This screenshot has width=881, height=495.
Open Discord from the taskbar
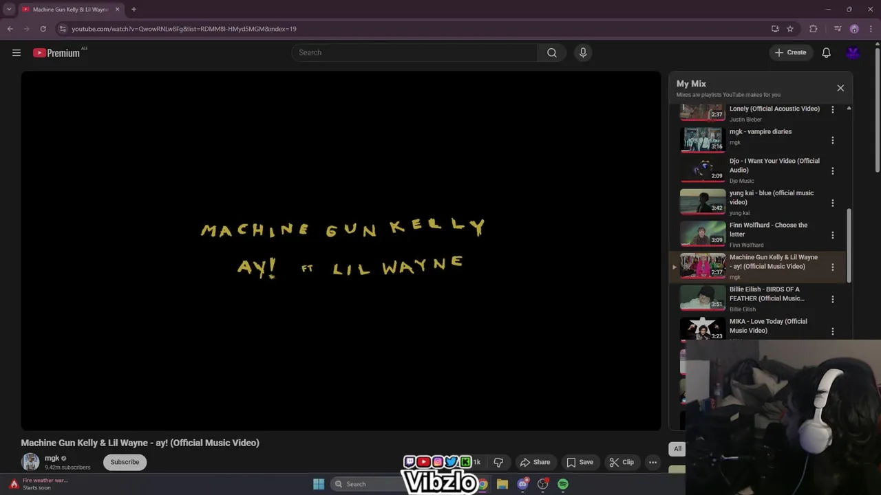[x=522, y=484]
